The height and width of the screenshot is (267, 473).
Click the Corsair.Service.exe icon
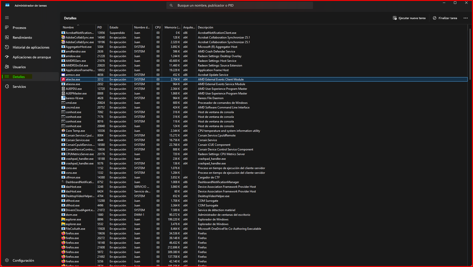[x=63, y=140]
